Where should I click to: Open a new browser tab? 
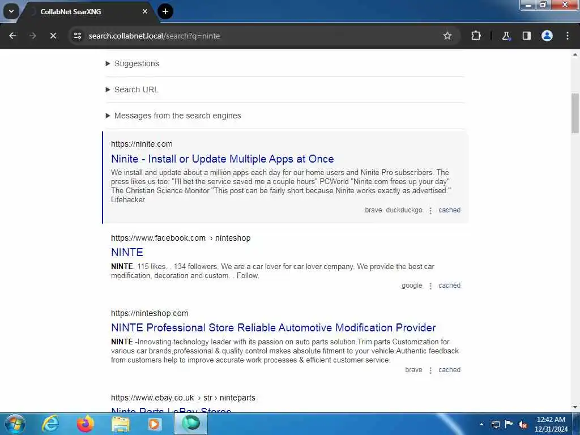click(x=165, y=11)
